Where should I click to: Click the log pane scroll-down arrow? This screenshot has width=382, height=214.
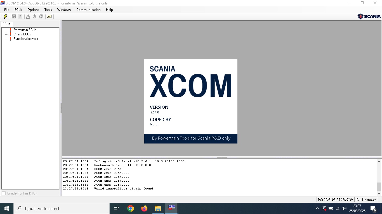(379, 193)
